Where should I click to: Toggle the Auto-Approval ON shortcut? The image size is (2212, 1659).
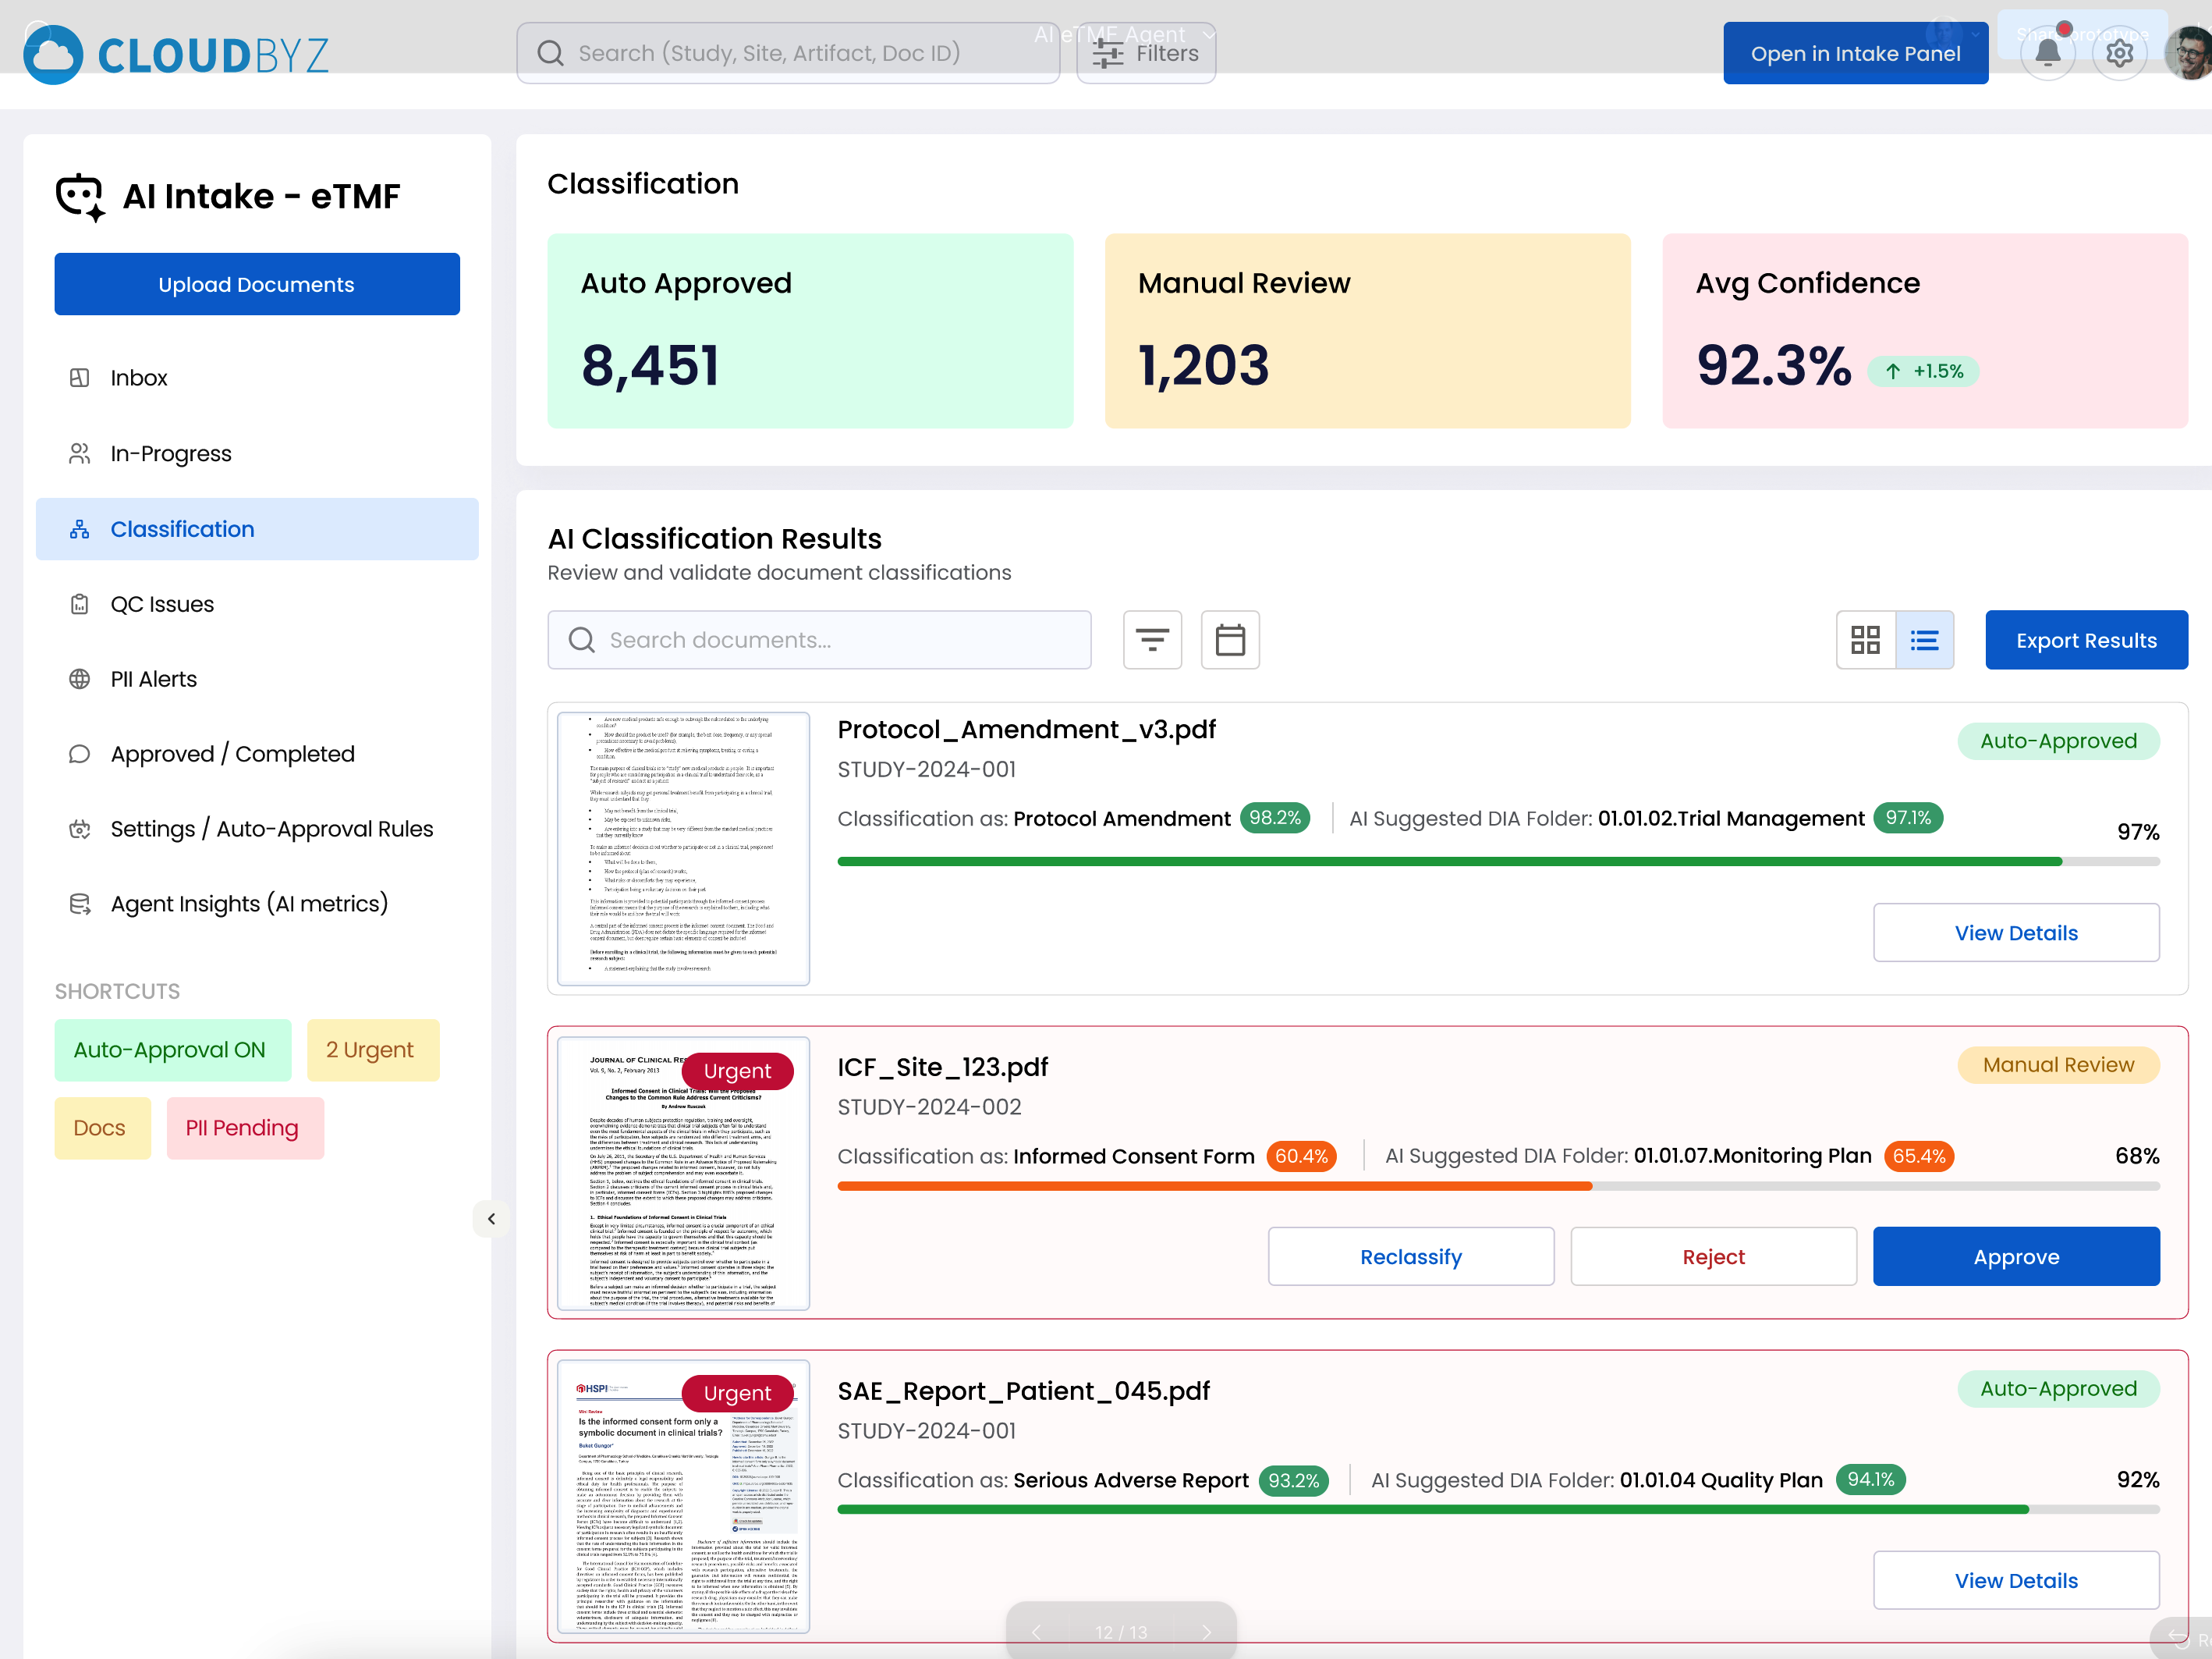tap(172, 1050)
